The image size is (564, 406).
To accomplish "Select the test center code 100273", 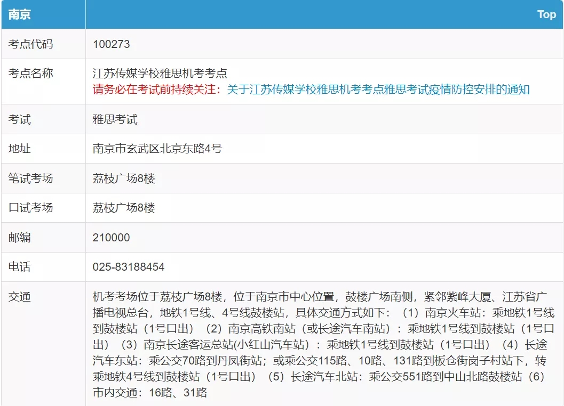I will click(111, 44).
